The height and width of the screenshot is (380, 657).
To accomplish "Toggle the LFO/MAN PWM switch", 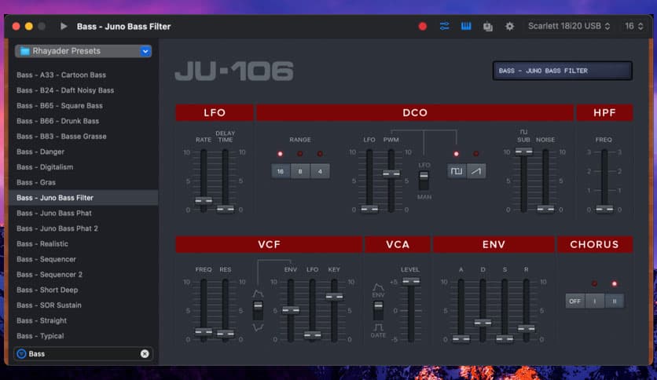I will click(x=424, y=179).
